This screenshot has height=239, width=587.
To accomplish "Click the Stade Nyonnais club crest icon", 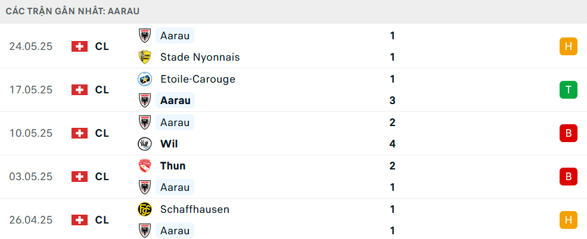I will (144, 57).
